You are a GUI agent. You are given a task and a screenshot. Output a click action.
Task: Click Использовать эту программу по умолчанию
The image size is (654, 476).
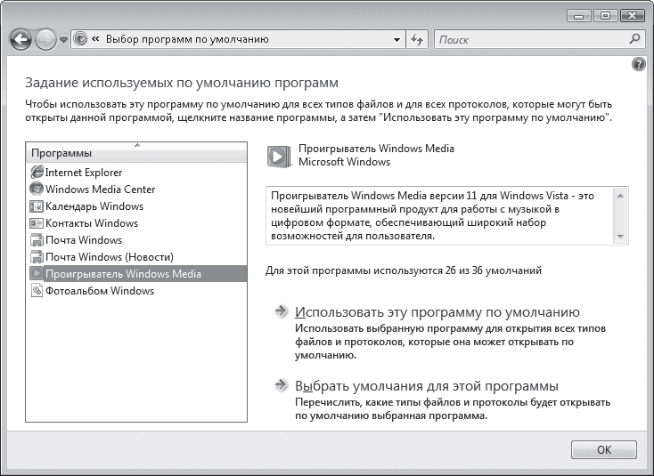437,312
